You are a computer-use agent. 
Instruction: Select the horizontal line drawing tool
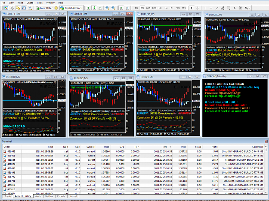pyautogui.click(x=211, y=8)
